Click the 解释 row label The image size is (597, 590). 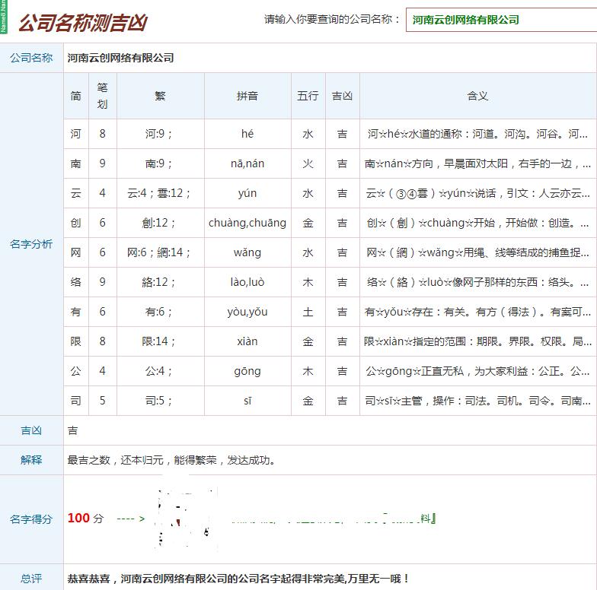click(x=31, y=460)
